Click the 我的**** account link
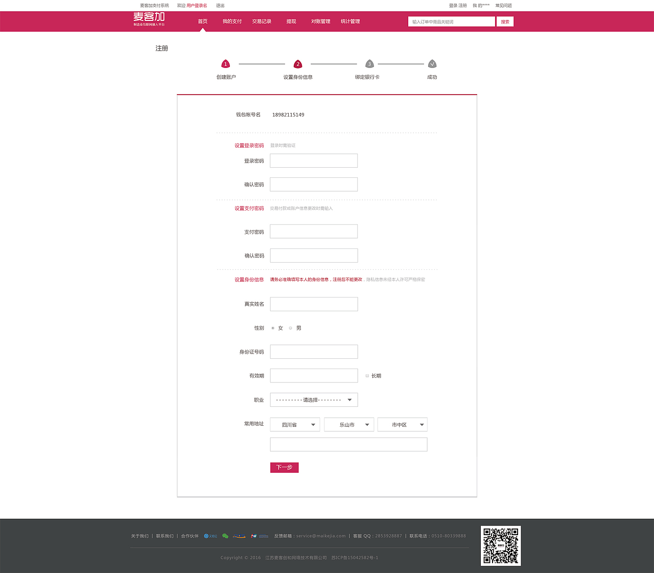The height and width of the screenshot is (573, 654). (x=481, y=6)
